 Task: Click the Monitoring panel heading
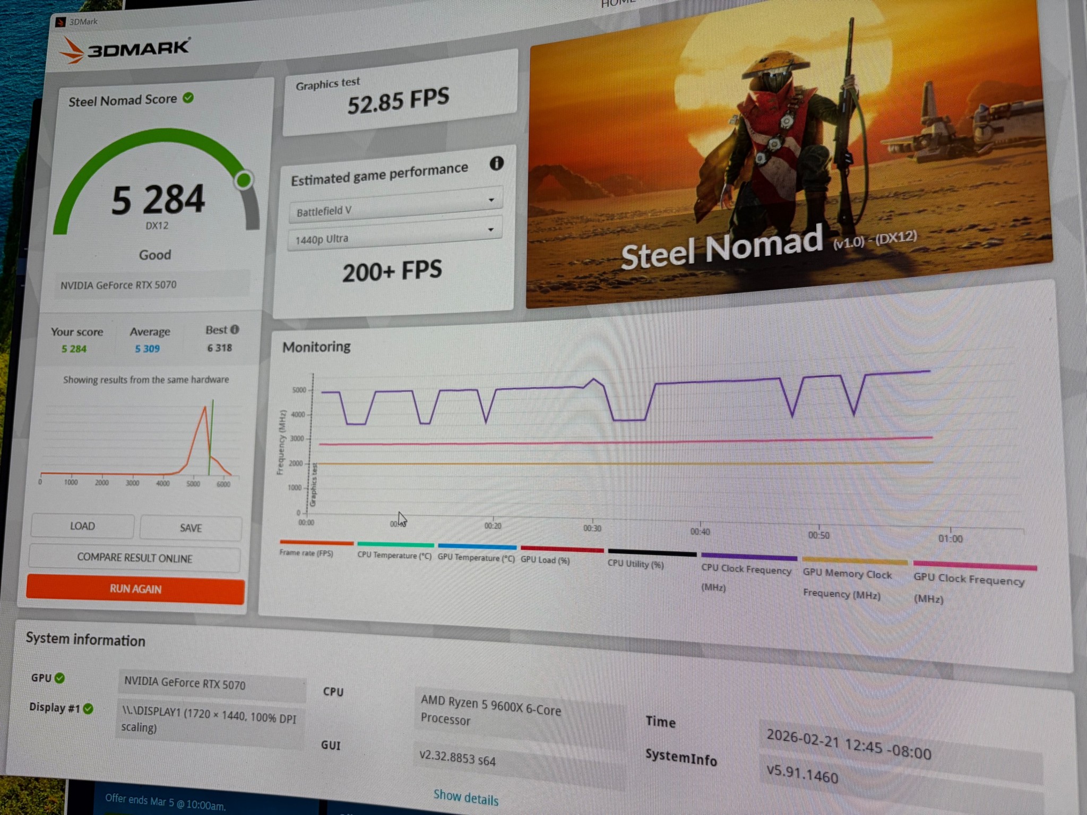pos(316,347)
